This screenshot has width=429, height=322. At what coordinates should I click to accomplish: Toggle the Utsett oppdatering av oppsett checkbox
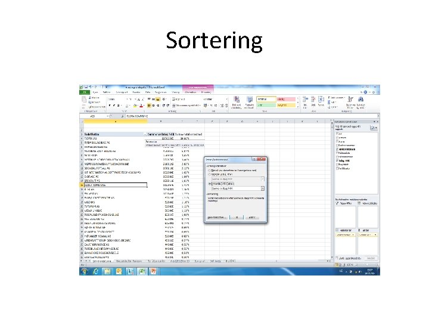(x=337, y=258)
